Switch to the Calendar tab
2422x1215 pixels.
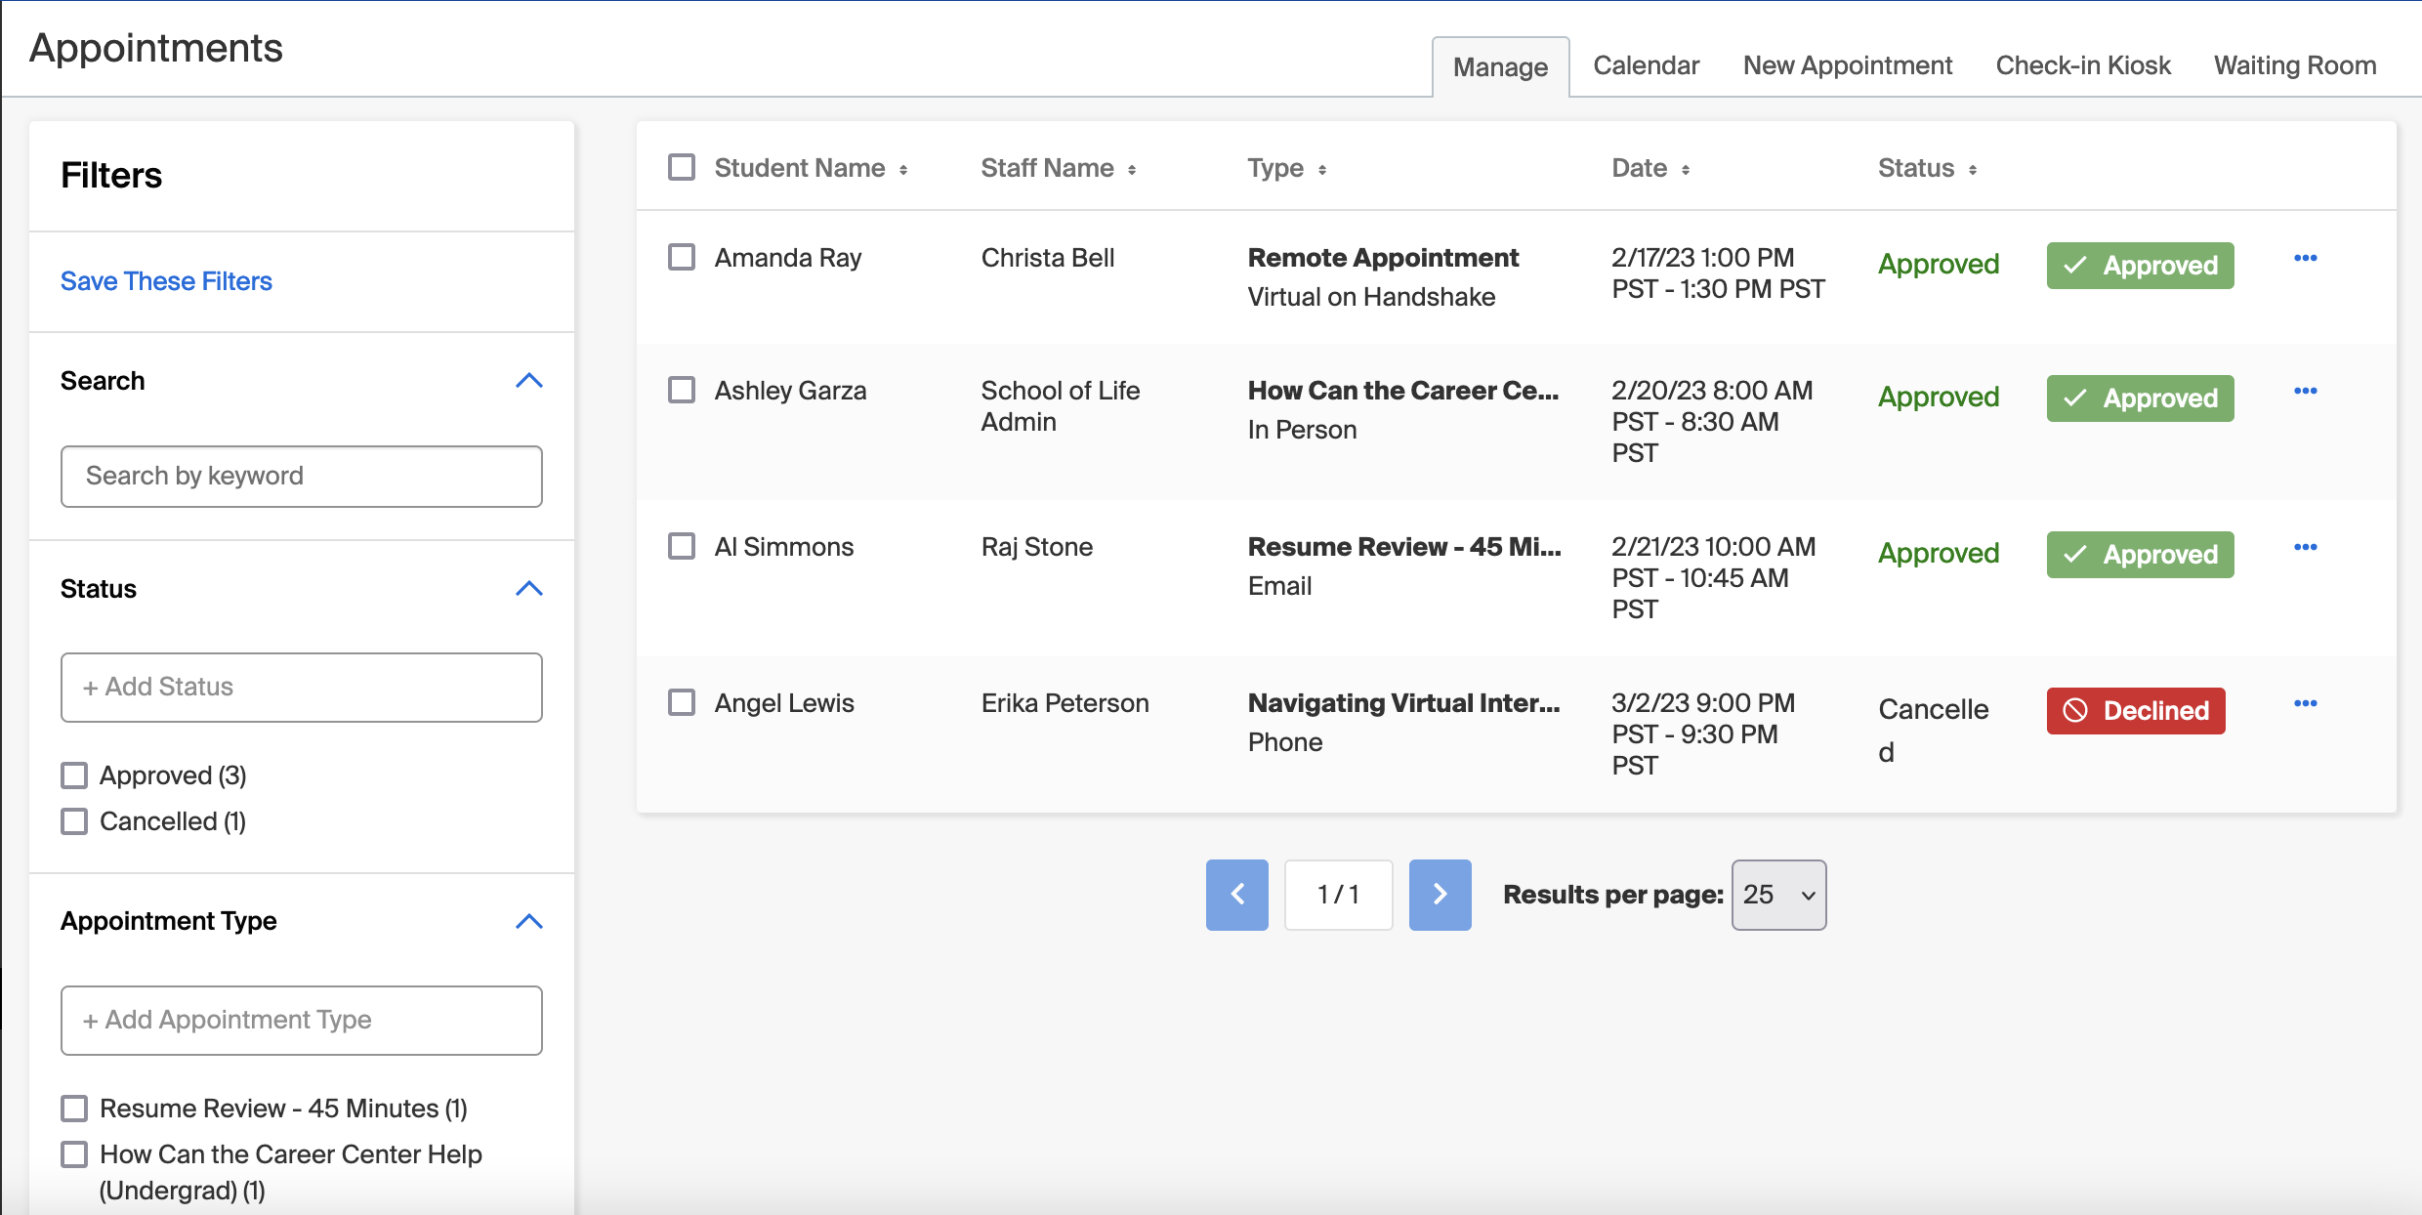pyautogui.click(x=1647, y=65)
